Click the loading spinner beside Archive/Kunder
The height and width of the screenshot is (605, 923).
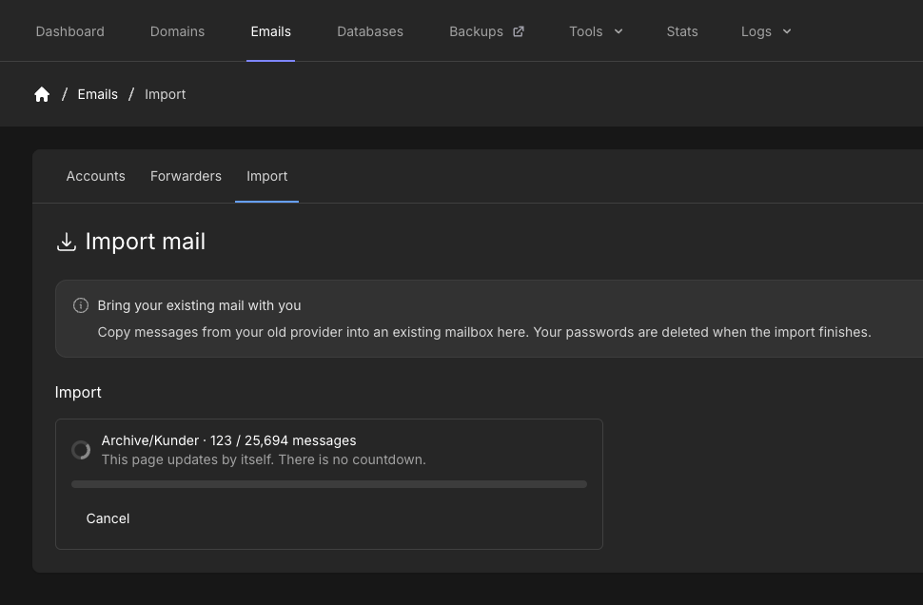[81, 450]
